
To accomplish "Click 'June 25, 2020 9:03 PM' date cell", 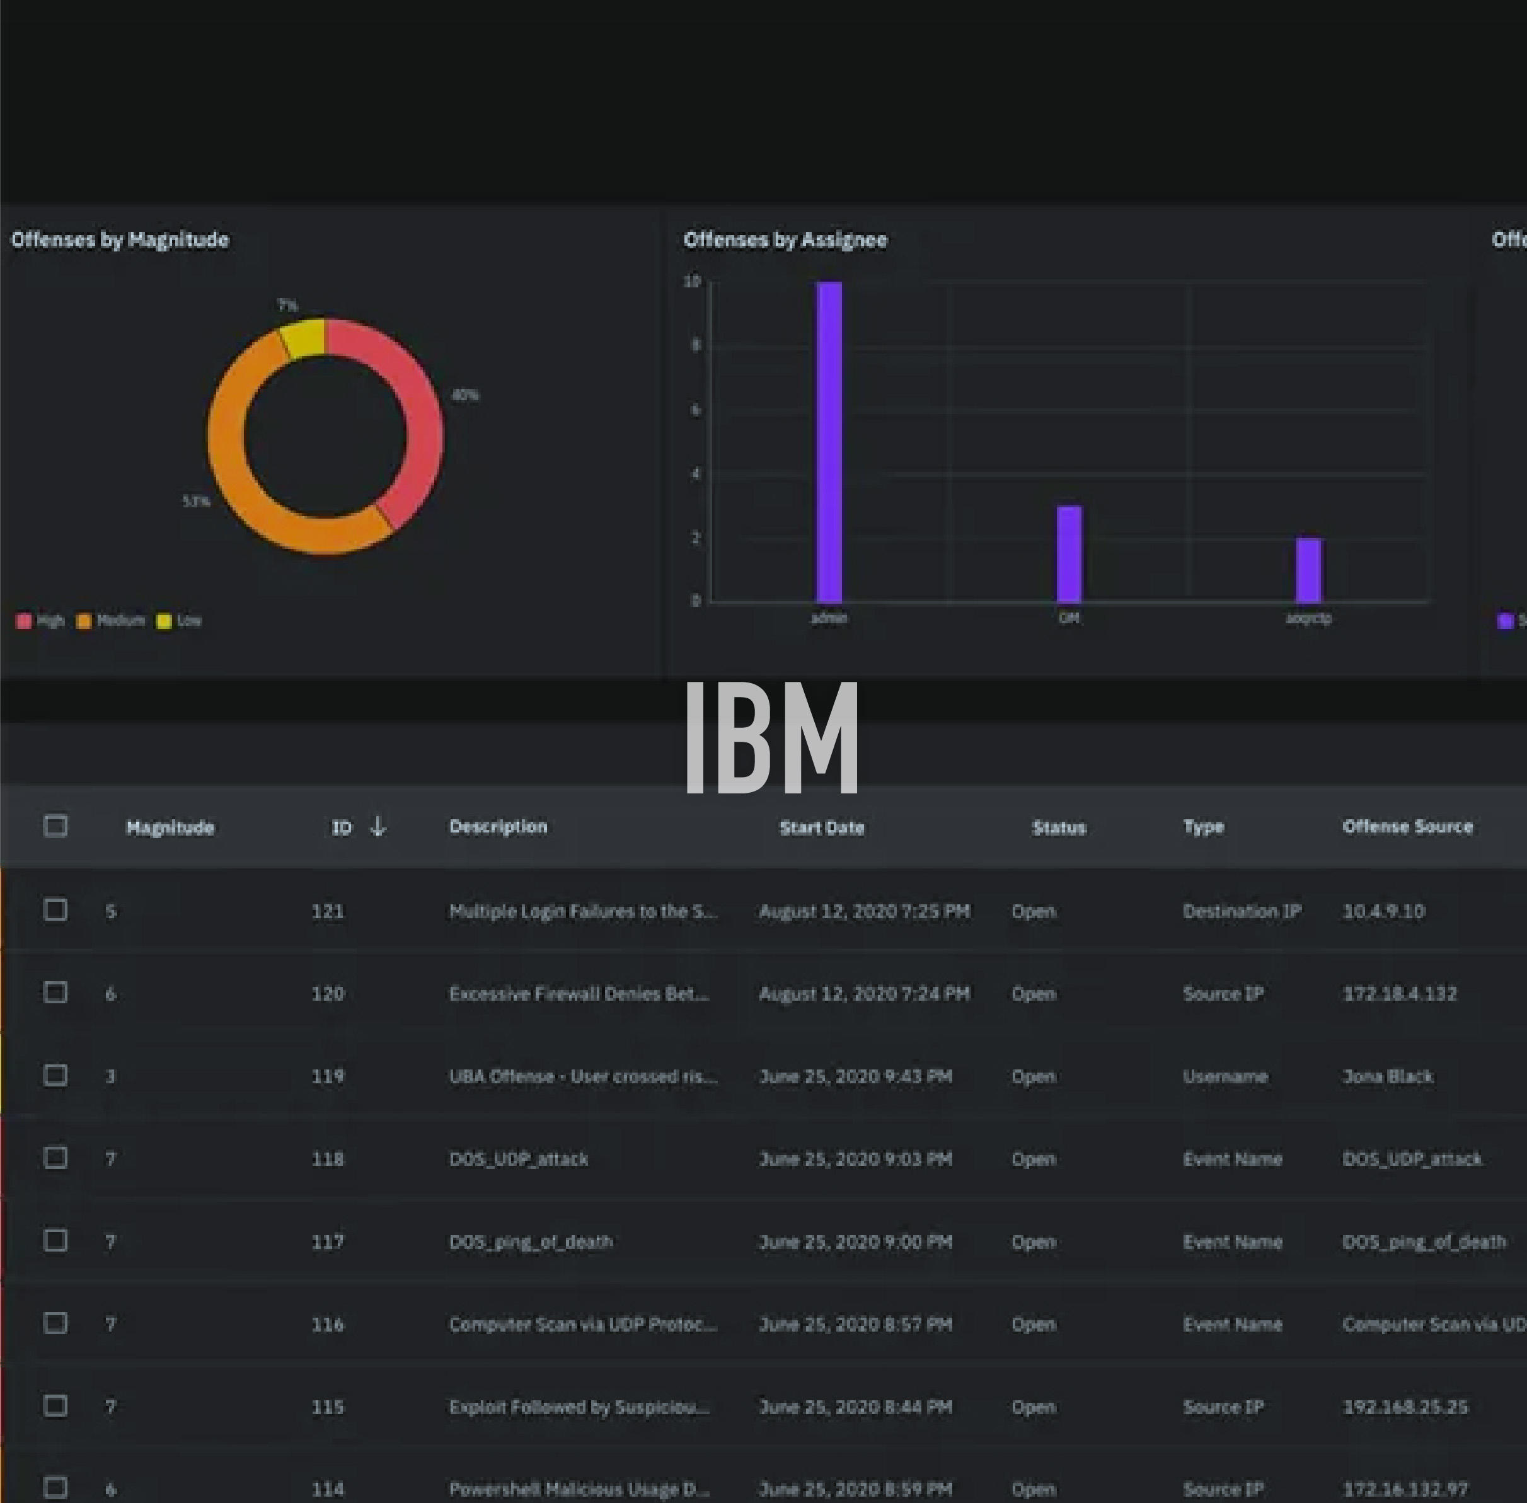I will 855,1159.
